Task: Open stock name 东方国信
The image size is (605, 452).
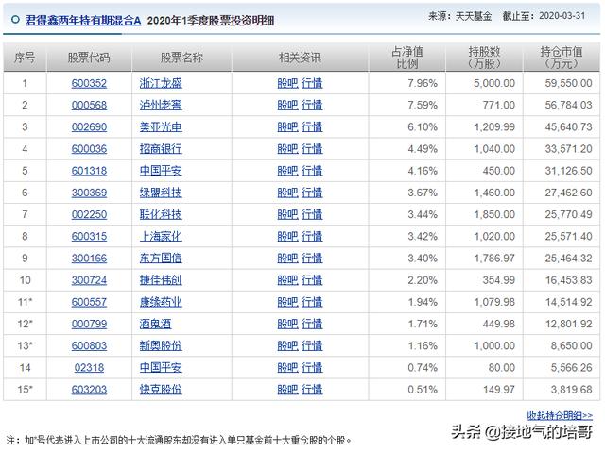Action: click(161, 259)
